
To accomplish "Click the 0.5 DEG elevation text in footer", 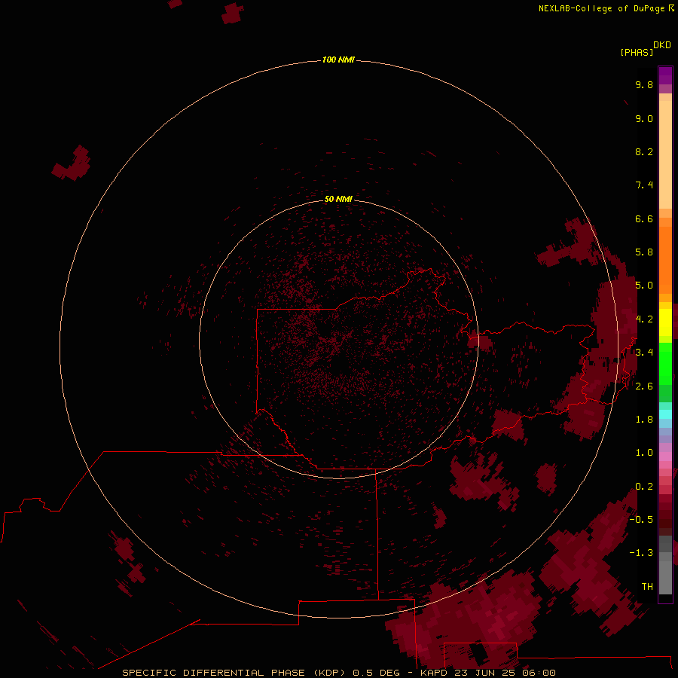I will pos(376,673).
